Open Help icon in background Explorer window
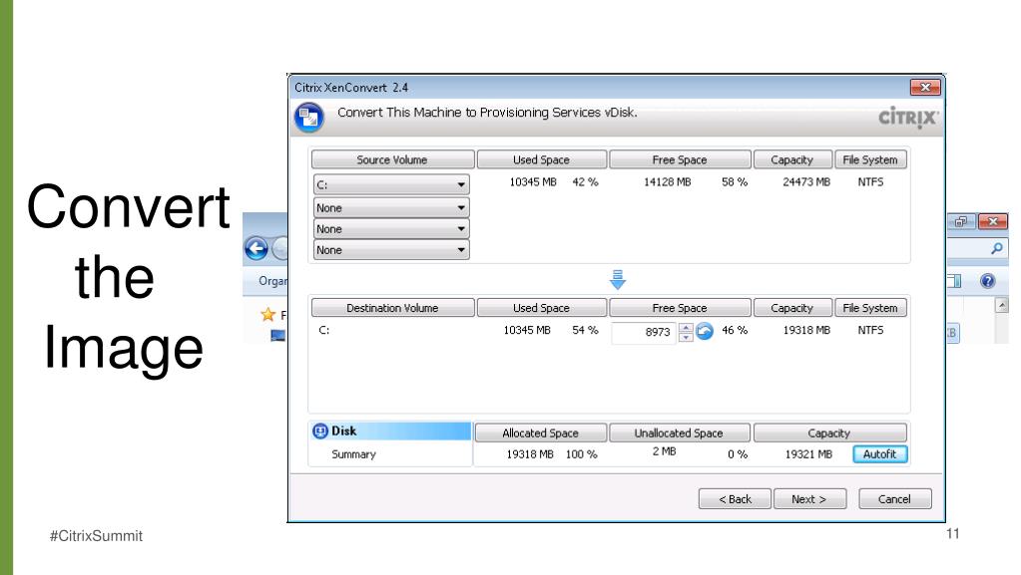1021x575 pixels. (x=988, y=281)
